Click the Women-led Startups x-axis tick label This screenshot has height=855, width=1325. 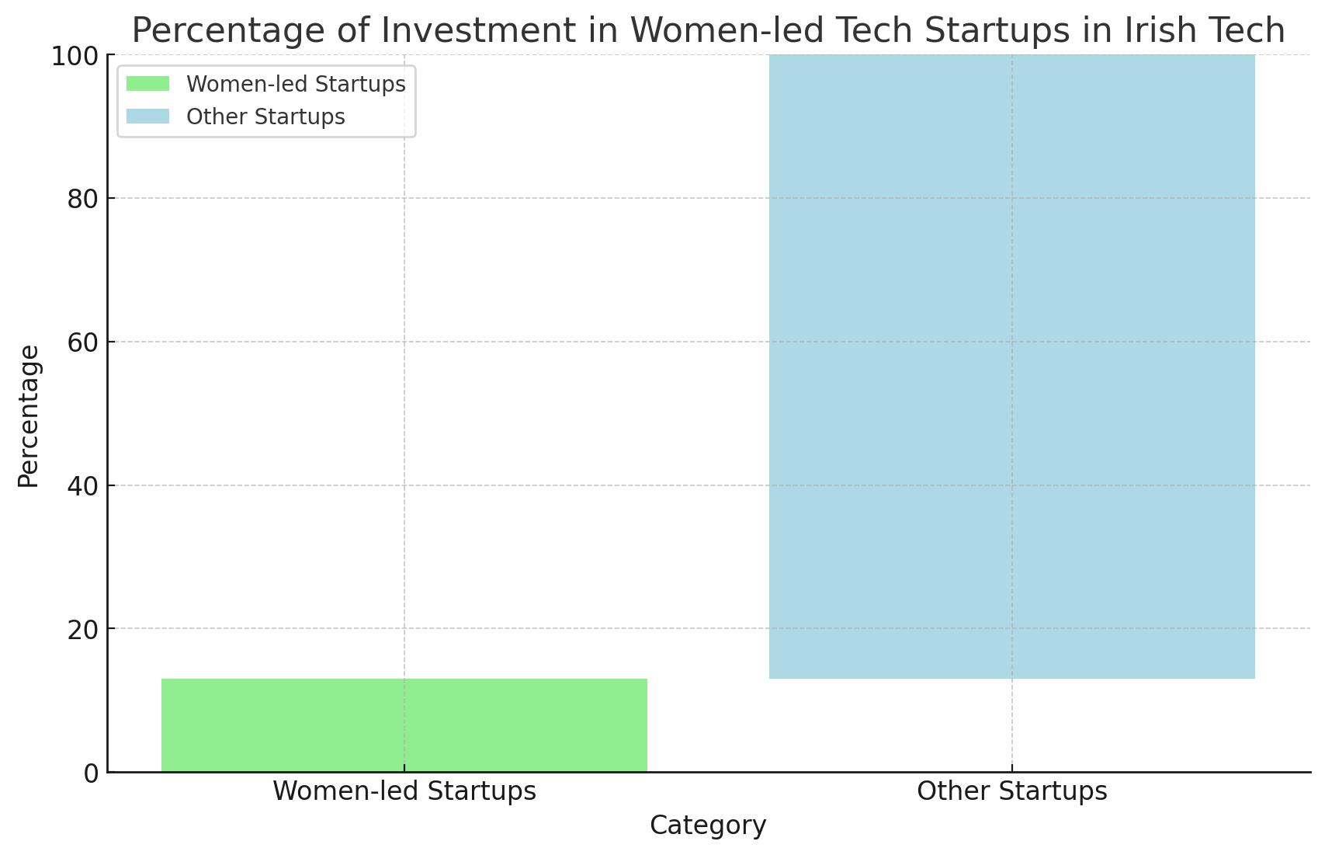(404, 791)
